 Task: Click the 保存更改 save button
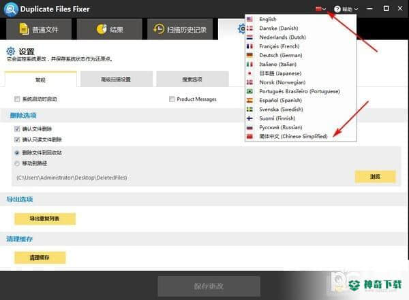point(209,286)
